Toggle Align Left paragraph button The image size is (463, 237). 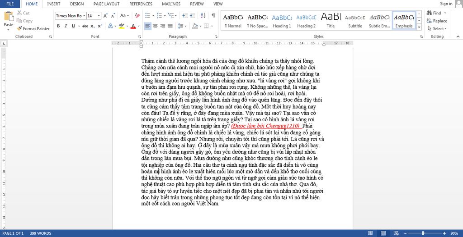coord(148,26)
